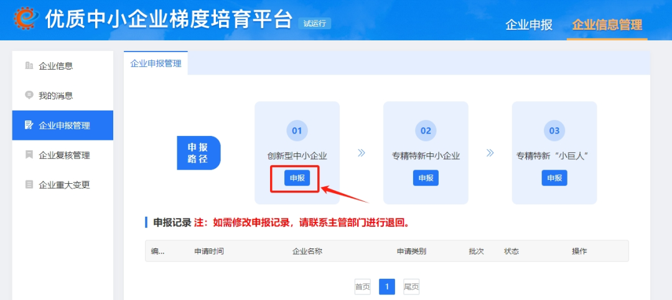This screenshot has height=300, width=672.
Task: Open 企业信息 in the sidebar
Action: [63, 66]
